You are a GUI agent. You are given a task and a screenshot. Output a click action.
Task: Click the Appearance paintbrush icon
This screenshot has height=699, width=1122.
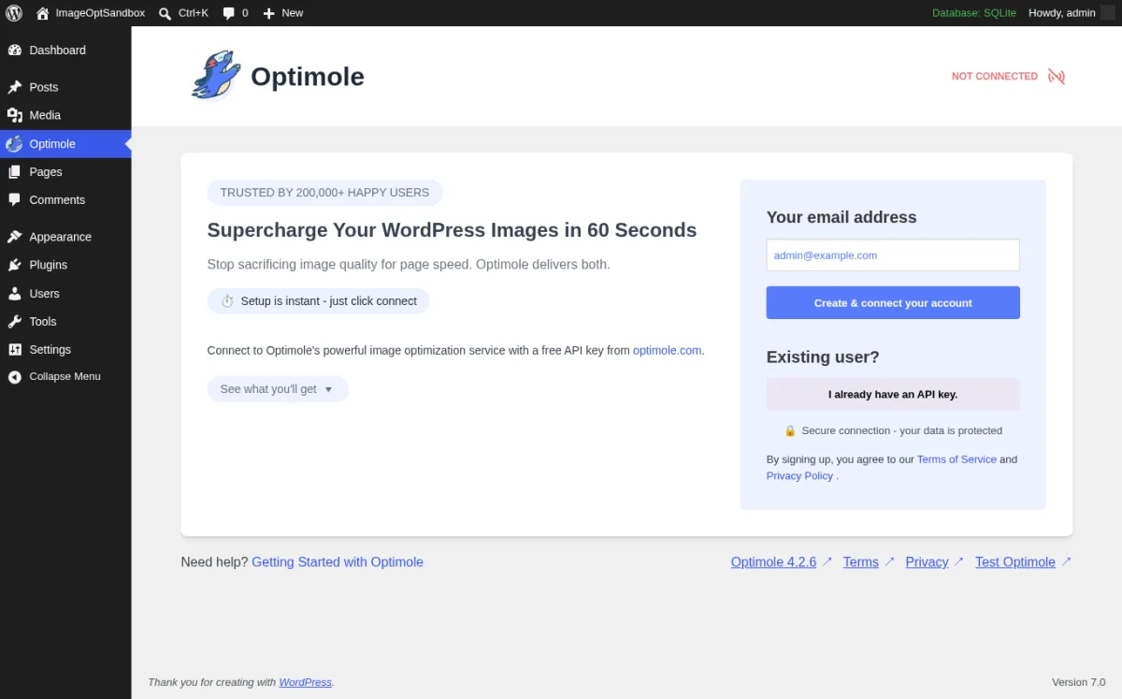pos(14,237)
